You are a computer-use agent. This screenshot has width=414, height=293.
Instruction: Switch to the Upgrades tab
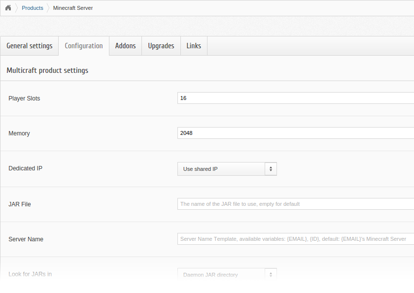[x=161, y=46]
